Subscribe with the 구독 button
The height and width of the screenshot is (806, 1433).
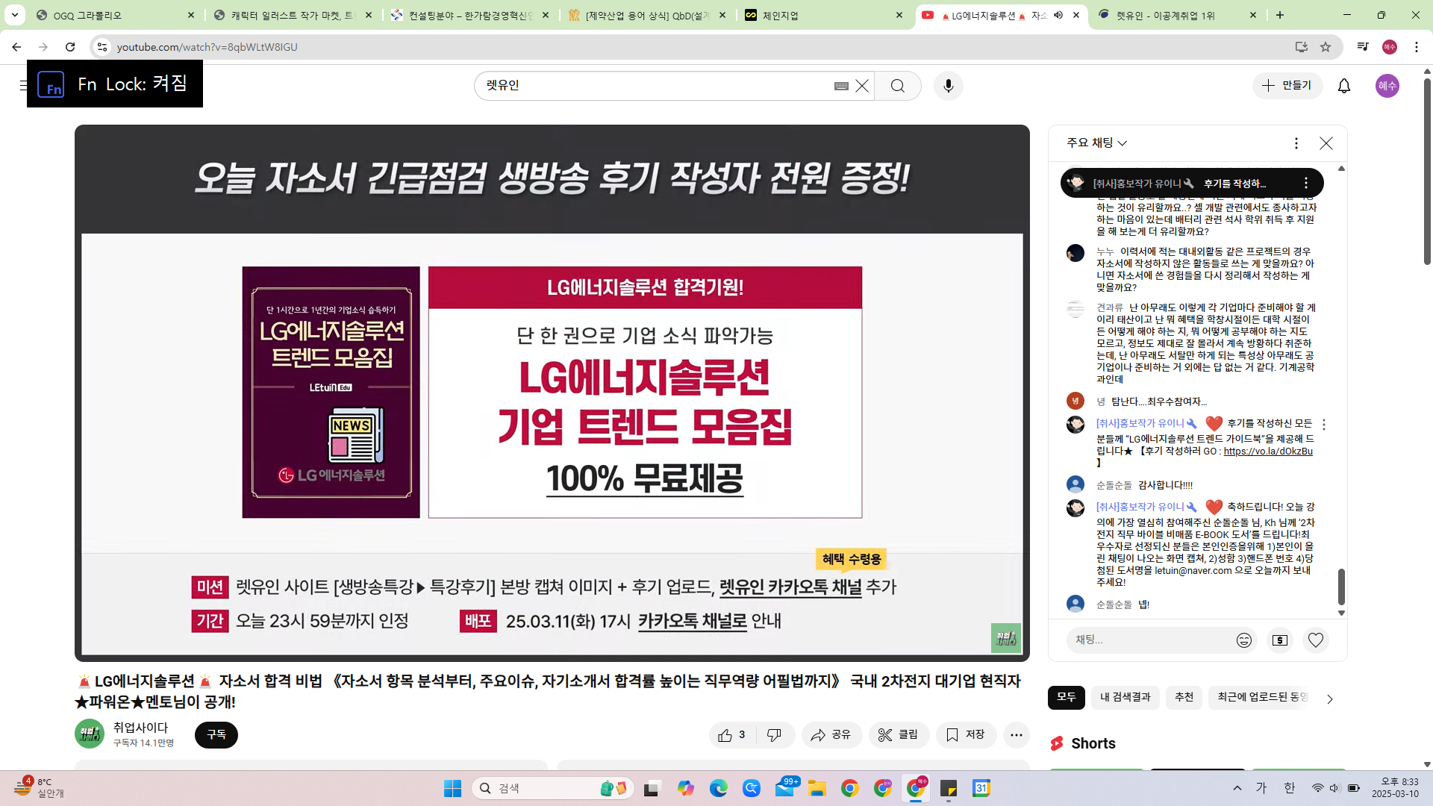coord(216,735)
